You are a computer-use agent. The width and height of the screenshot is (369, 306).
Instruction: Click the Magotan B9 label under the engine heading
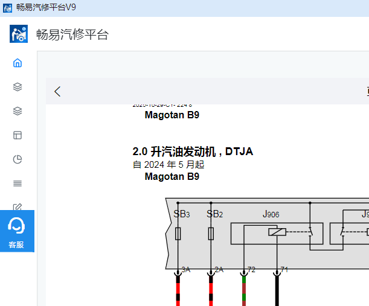coord(172,176)
